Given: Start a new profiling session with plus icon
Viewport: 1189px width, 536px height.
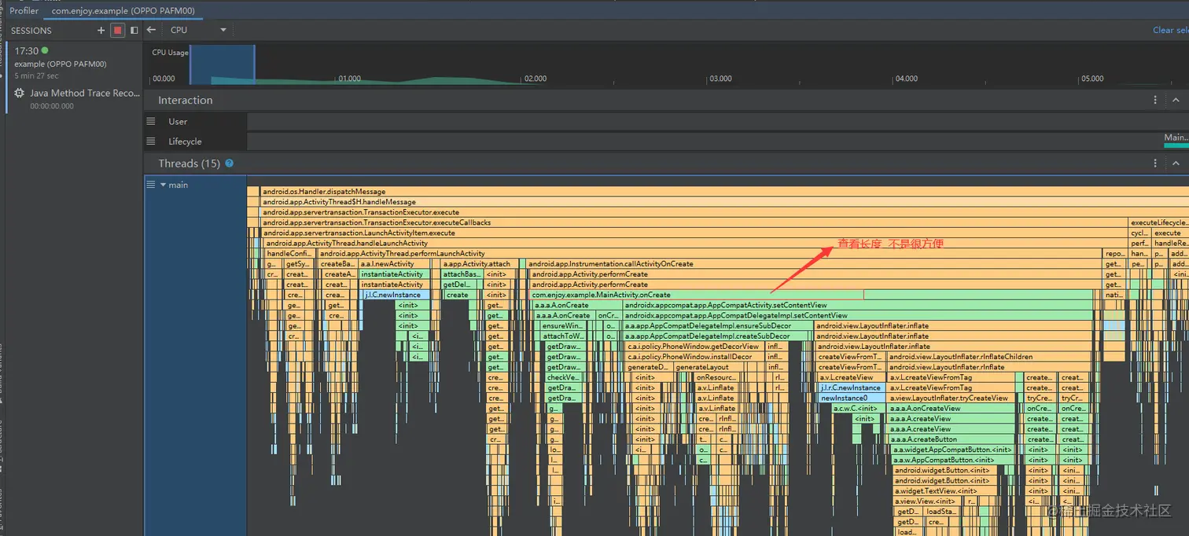Looking at the screenshot, I should [x=101, y=31].
